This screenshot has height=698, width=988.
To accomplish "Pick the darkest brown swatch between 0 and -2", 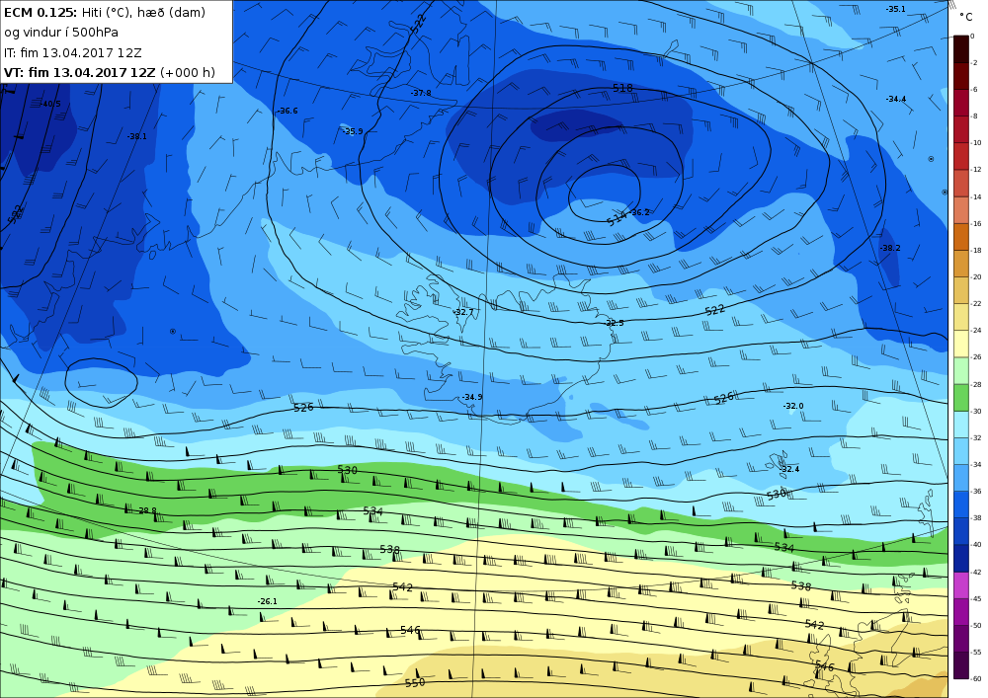I will [961, 49].
